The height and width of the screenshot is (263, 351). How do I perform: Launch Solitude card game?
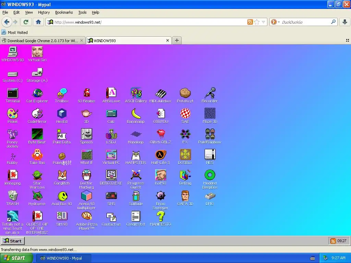[136, 198]
